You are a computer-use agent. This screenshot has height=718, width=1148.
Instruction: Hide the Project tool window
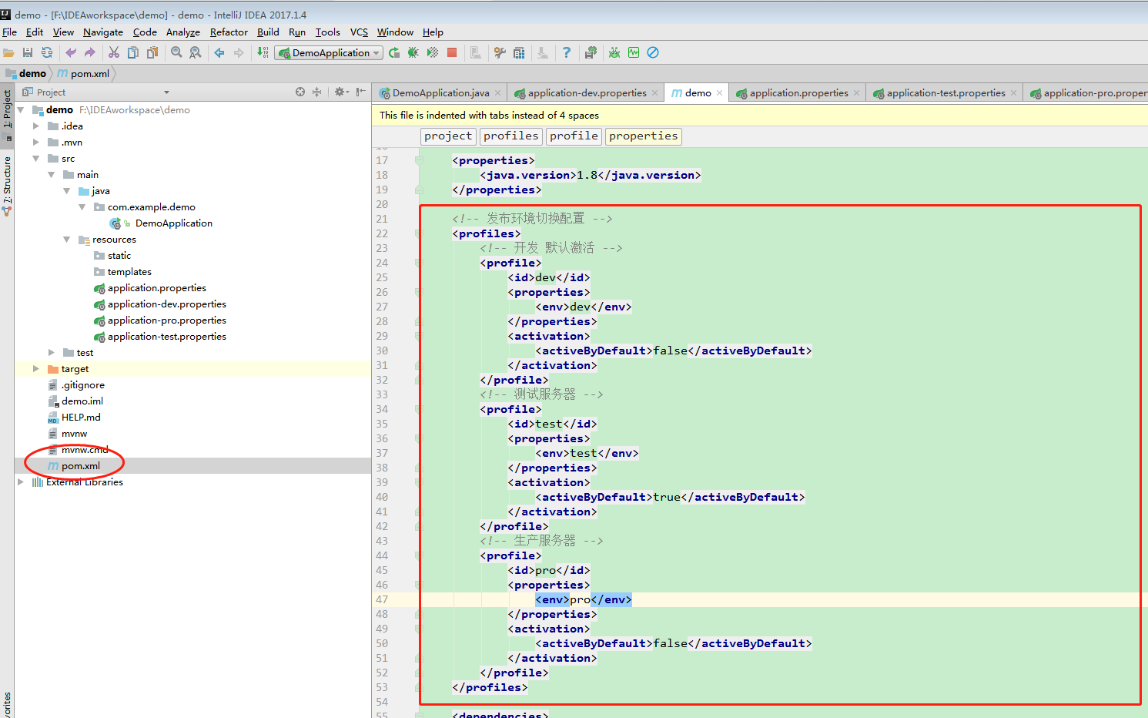tap(360, 92)
